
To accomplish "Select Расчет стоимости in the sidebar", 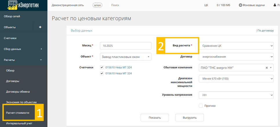I will (18, 113).
